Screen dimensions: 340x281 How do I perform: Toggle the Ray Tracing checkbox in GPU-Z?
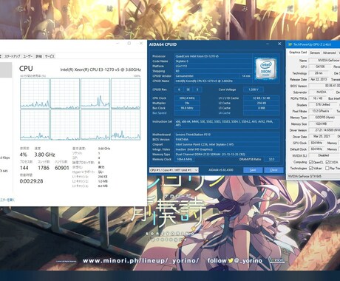click(x=327, y=168)
